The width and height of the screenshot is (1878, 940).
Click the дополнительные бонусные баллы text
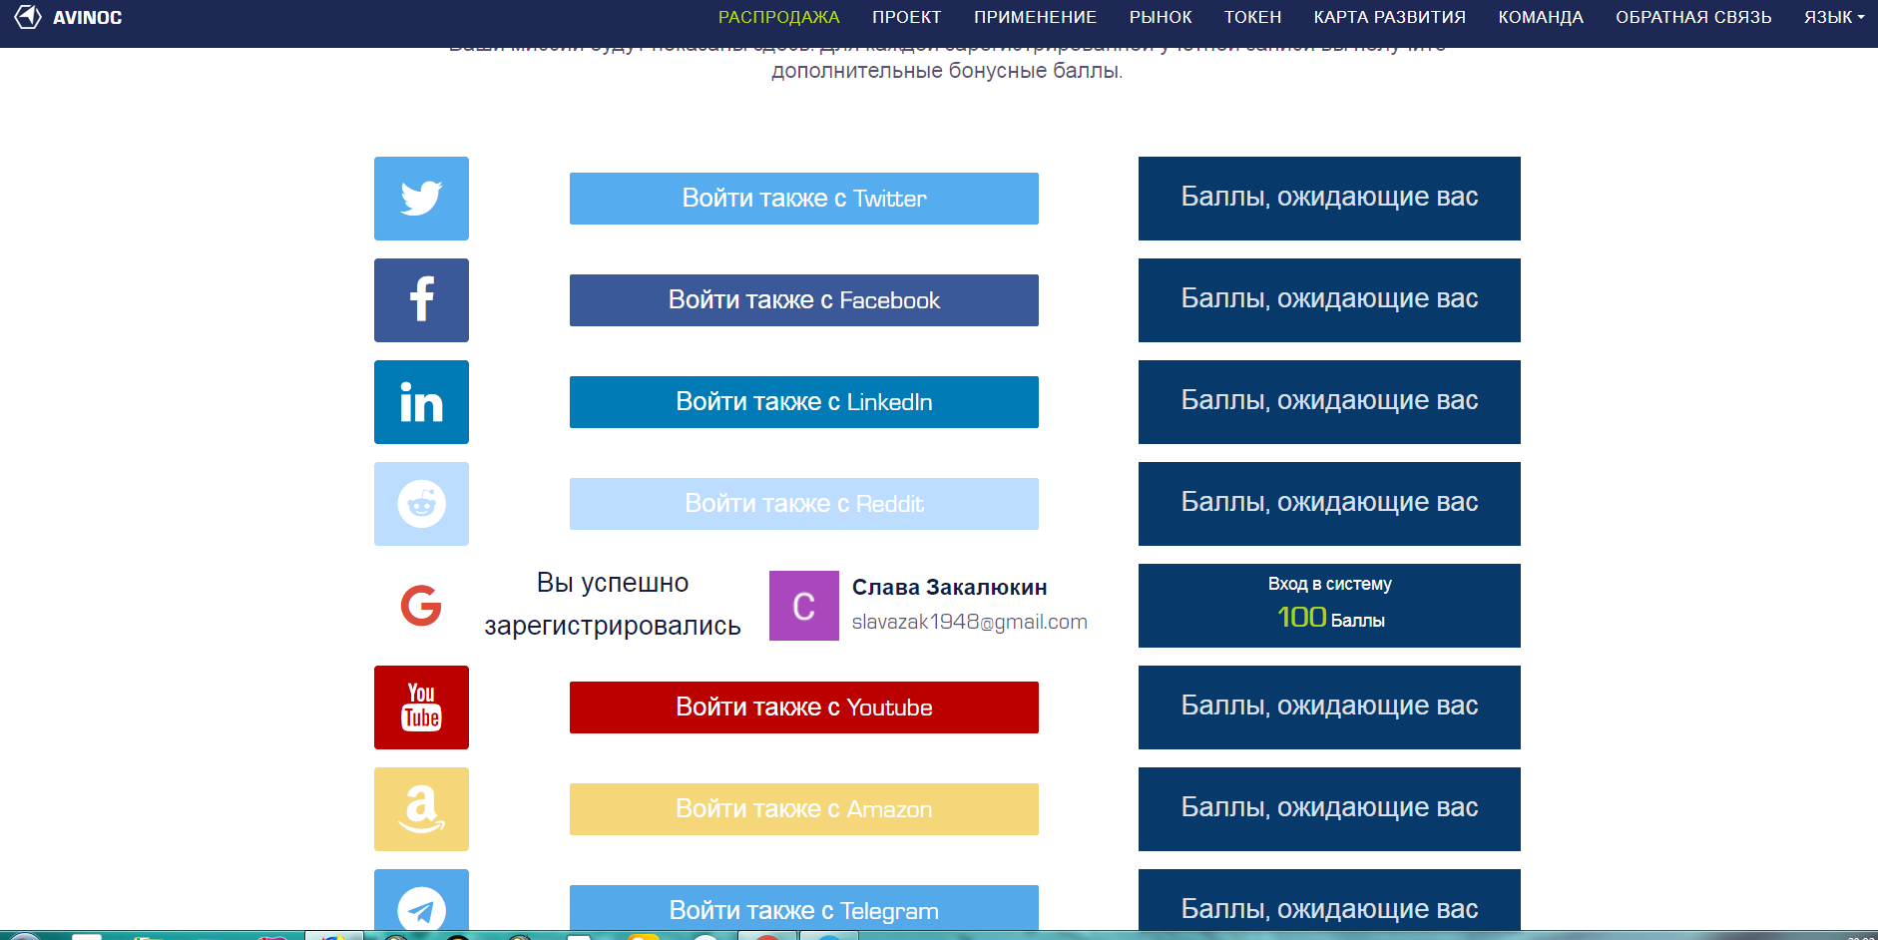click(x=947, y=71)
